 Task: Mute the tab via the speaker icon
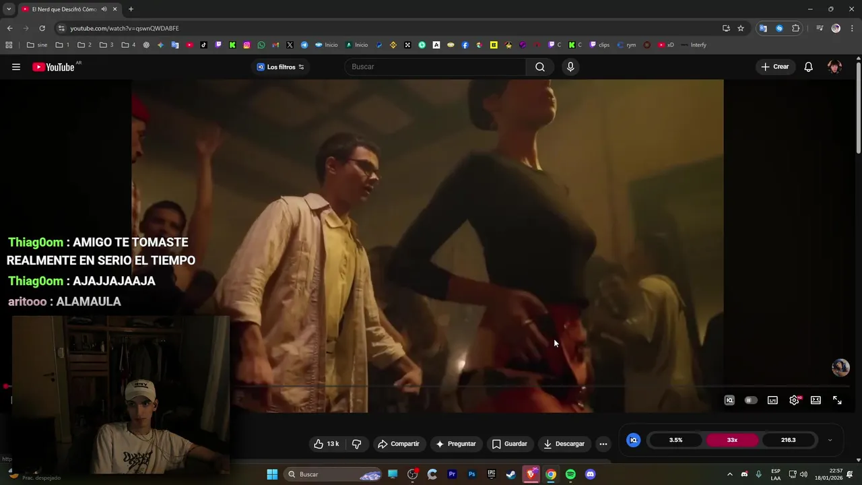pos(104,9)
